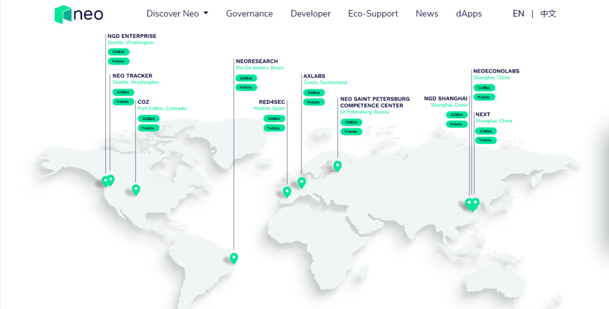Click the Rio De Janeiro, Brazil location text
The image size is (609, 309).
pos(260,67)
